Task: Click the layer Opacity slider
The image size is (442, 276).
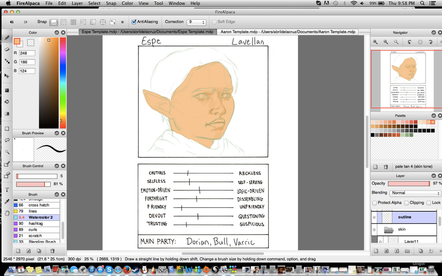Action: click(409, 184)
